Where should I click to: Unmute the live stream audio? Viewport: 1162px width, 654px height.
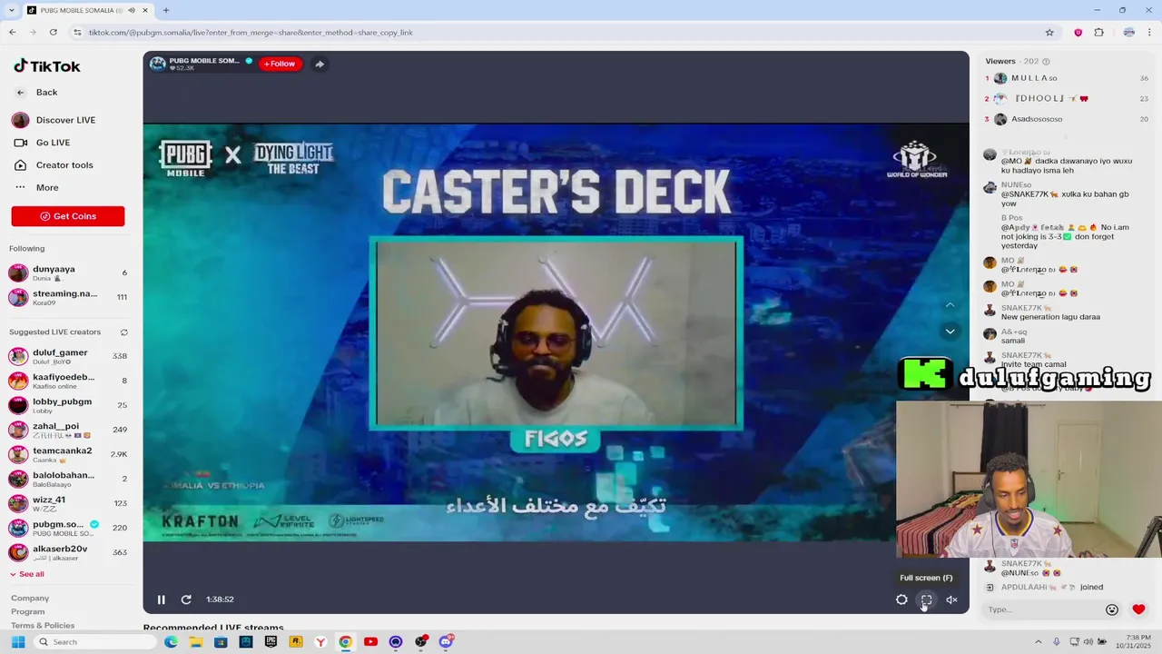pos(951,599)
